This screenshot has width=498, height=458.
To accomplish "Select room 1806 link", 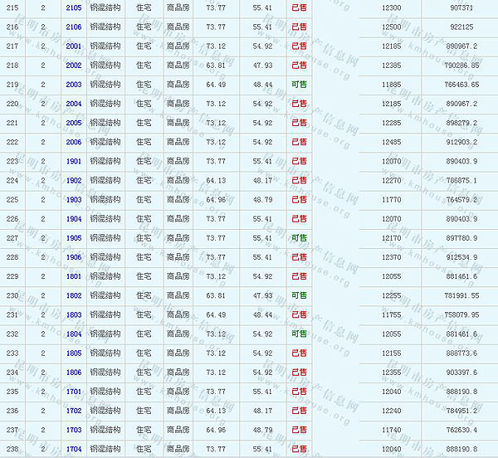I will pyautogui.click(x=73, y=373).
